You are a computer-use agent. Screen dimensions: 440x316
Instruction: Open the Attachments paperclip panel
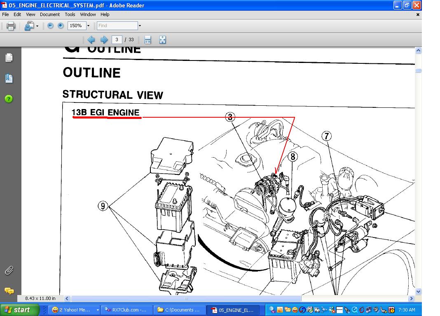point(9,270)
